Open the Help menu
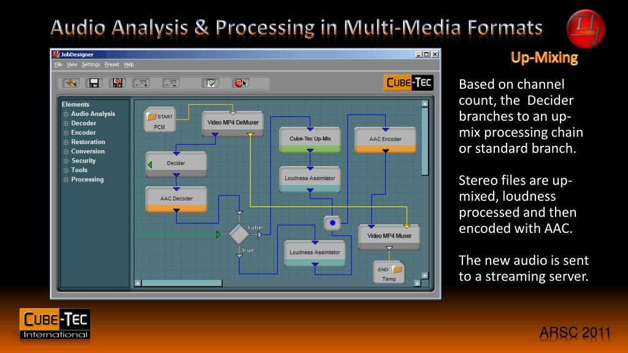The image size is (628, 353). point(129,64)
